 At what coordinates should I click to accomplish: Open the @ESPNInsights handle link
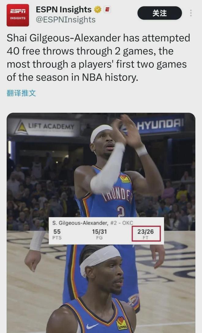[65, 20]
